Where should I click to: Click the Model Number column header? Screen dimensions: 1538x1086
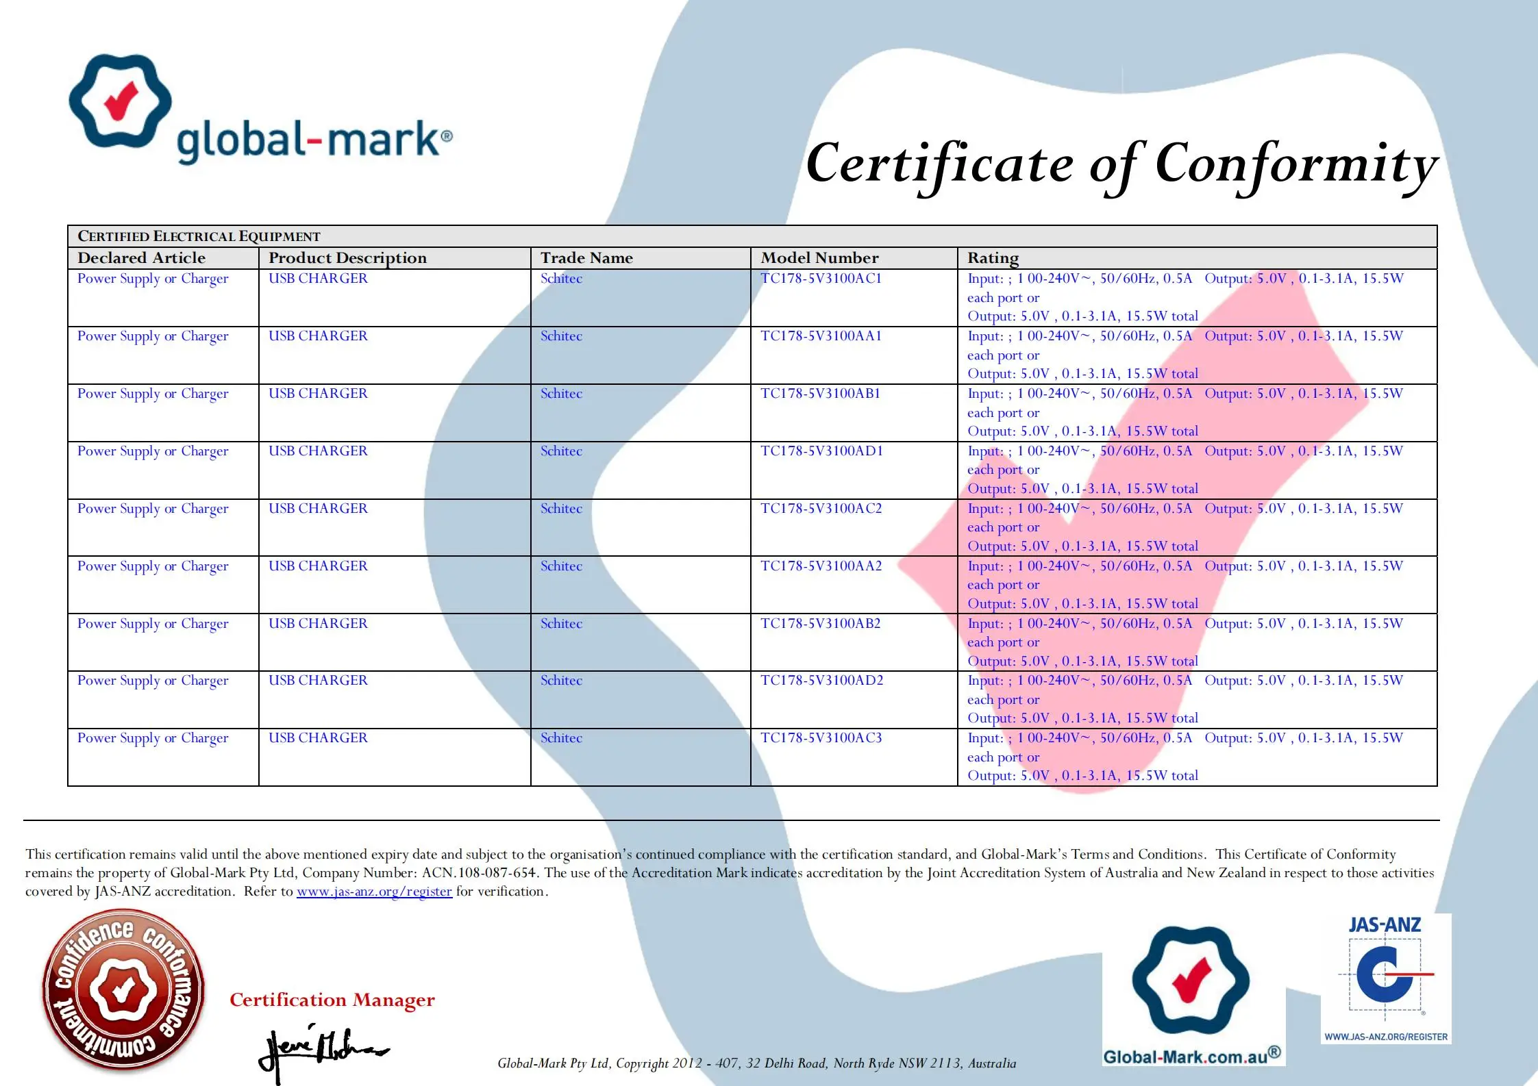tap(819, 258)
